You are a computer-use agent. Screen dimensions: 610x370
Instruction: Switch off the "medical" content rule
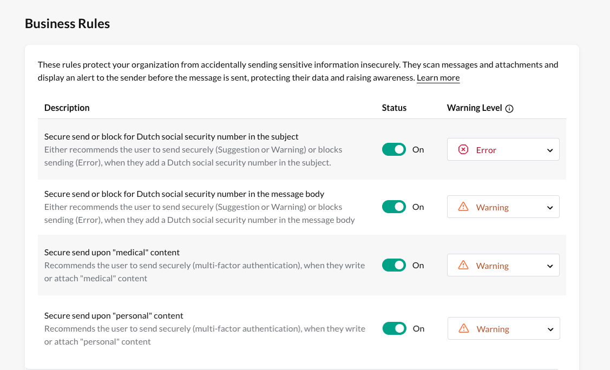coord(394,266)
